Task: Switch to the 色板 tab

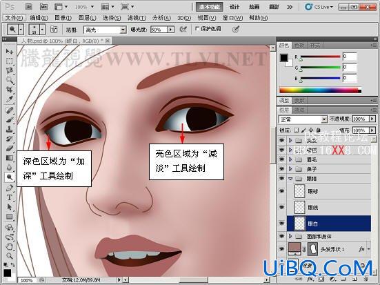Action: 299,45
